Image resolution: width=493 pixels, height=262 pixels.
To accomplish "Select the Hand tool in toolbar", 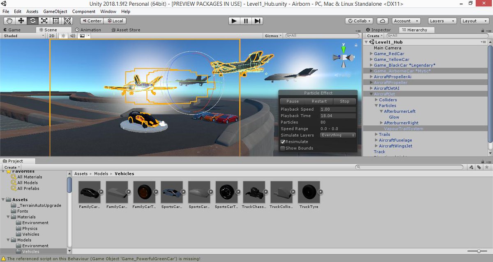I will coord(9,21).
